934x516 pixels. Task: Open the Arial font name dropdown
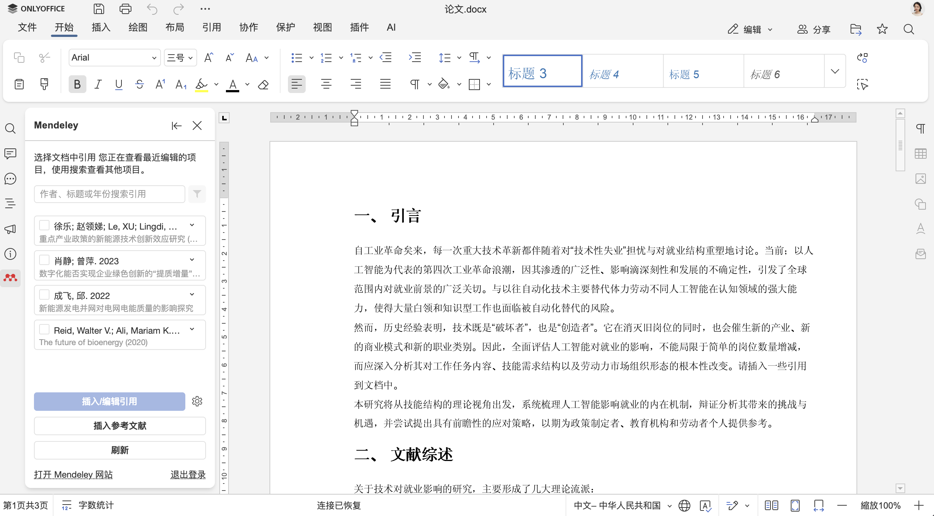click(154, 58)
